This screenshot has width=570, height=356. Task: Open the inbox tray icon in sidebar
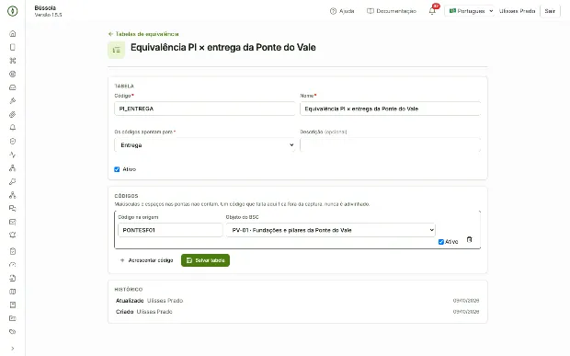point(12,87)
